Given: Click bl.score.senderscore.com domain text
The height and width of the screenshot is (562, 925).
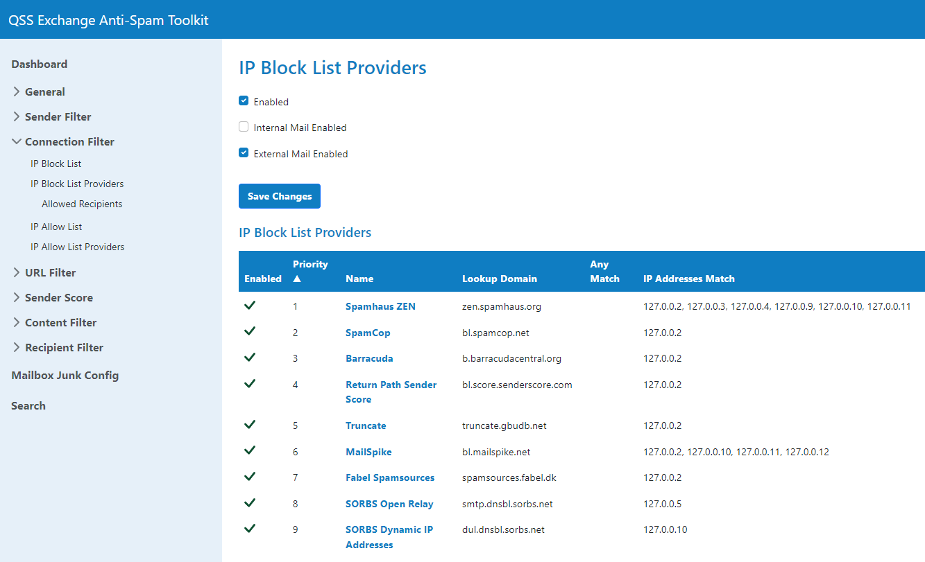Looking at the screenshot, I should click(517, 385).
